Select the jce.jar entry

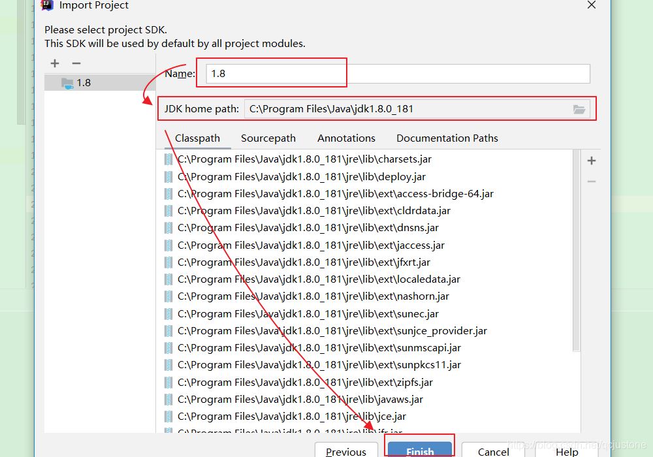point(291,417)
